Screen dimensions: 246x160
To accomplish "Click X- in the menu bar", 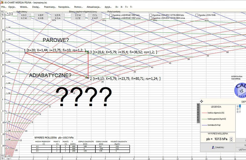I will (x=122, y=7).
